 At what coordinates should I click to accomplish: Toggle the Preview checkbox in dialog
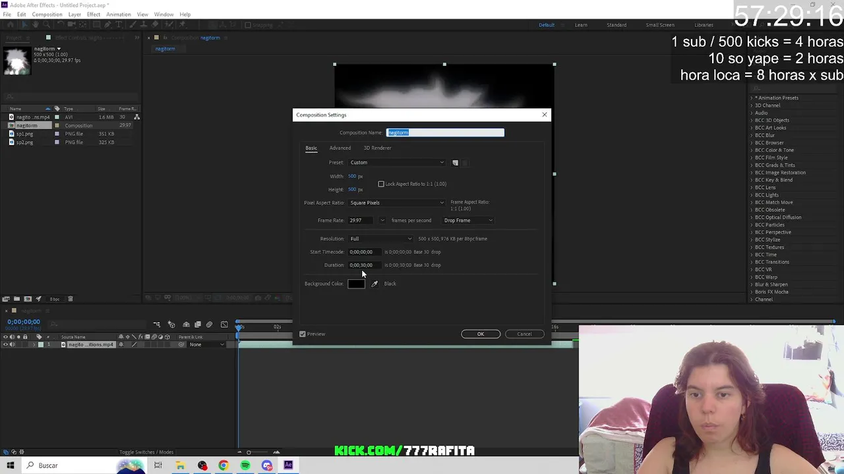coord(303,334)
